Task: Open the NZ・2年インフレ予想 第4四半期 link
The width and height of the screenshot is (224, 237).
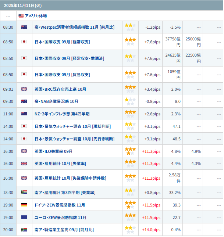Action: 62,114
